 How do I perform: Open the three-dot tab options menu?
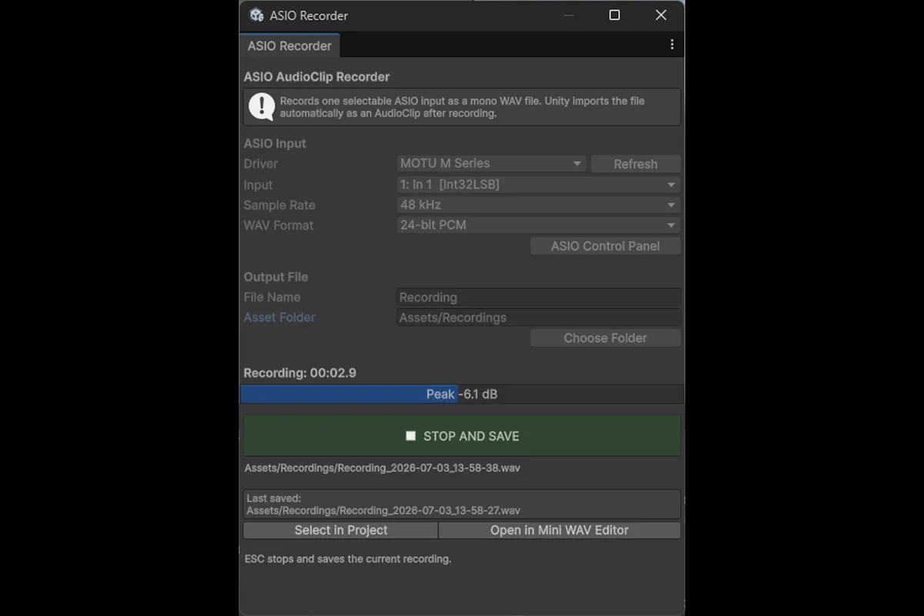(x=671, y=45)
